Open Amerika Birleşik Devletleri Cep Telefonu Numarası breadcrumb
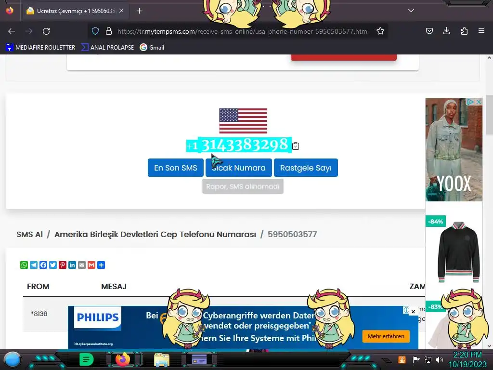The height and width of the screenshot is (370, 493). (155, 235)
